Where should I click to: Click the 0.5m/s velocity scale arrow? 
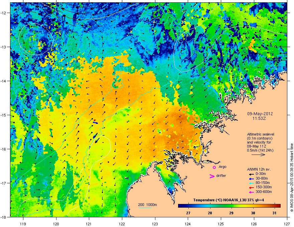258,155
